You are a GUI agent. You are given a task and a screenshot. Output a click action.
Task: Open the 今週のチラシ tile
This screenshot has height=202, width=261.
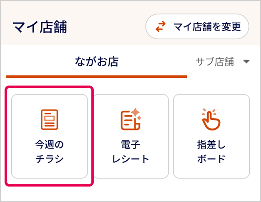tap(50, 136)
